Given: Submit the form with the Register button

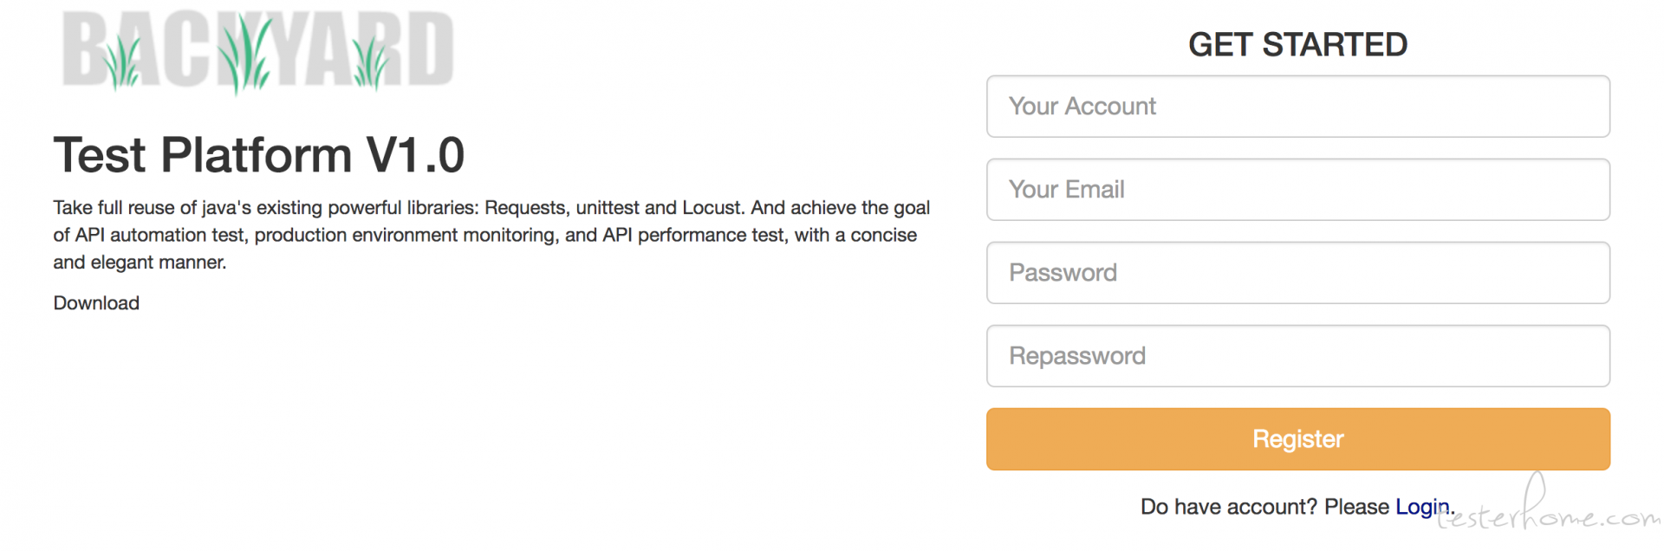Looking at the screenshot, I should 1297,439.
